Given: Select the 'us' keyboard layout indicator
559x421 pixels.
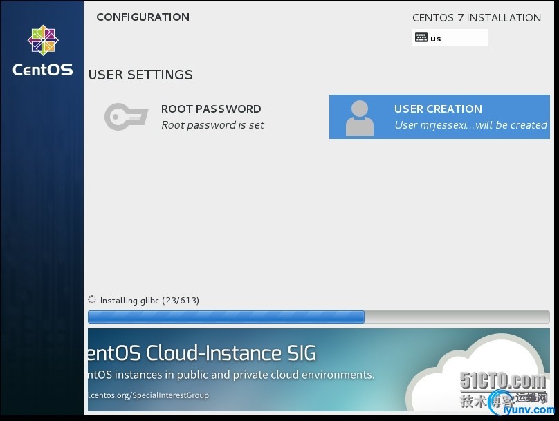Looking at the screenshot, I should pos(436,39).
